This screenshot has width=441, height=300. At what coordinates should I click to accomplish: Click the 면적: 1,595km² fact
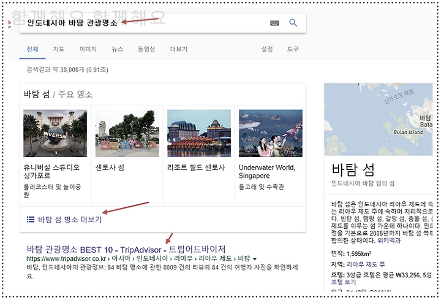[x=351, y=254]
